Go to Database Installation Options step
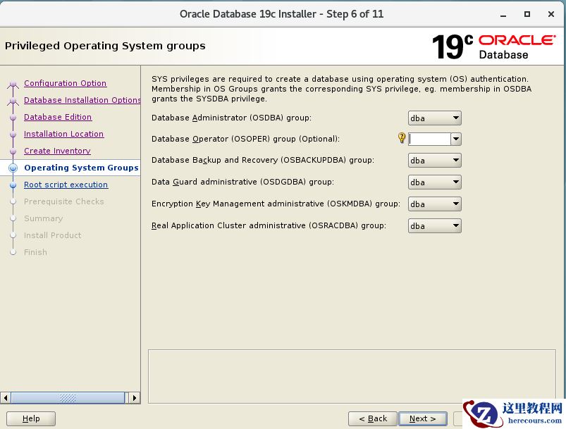566x429 pixels. 82,100
